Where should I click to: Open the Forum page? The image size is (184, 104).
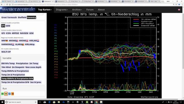tap(90, 10)
